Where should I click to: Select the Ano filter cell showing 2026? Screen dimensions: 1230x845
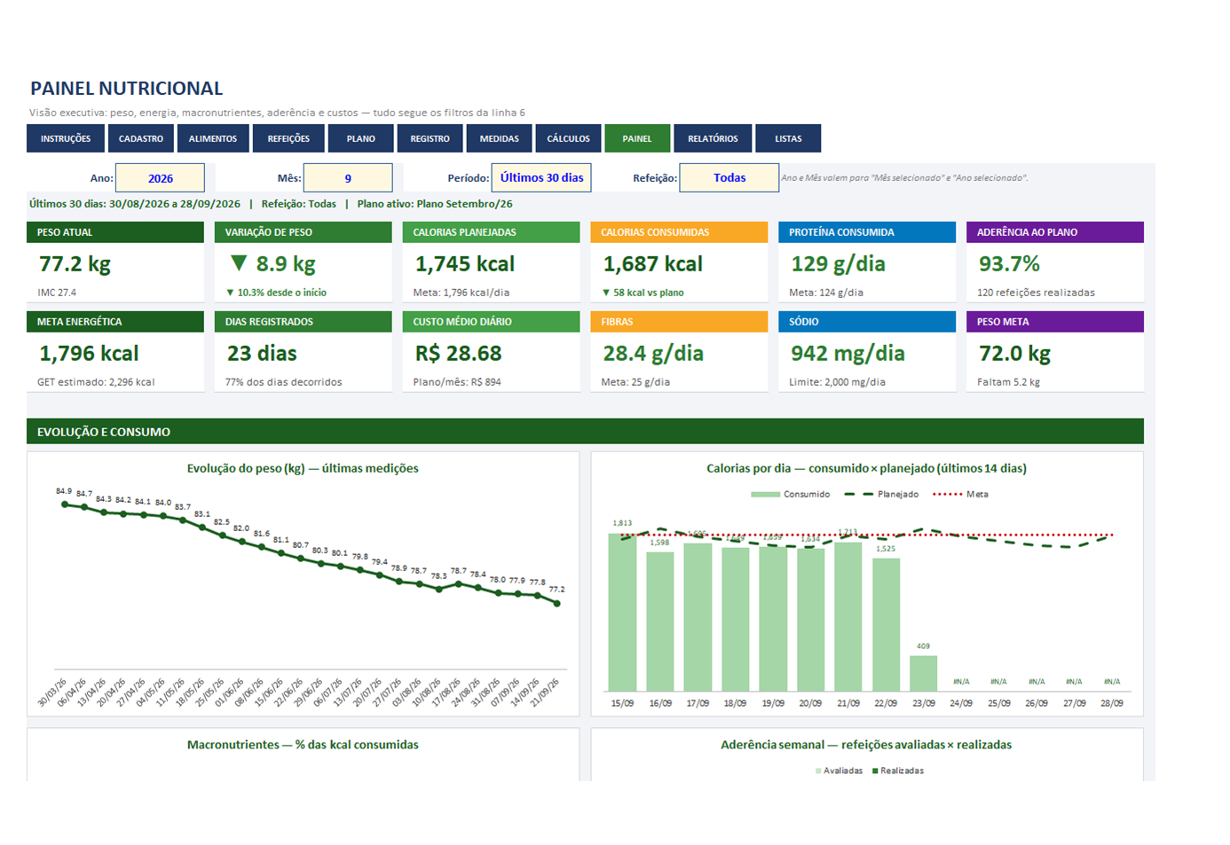pos(161,178)
